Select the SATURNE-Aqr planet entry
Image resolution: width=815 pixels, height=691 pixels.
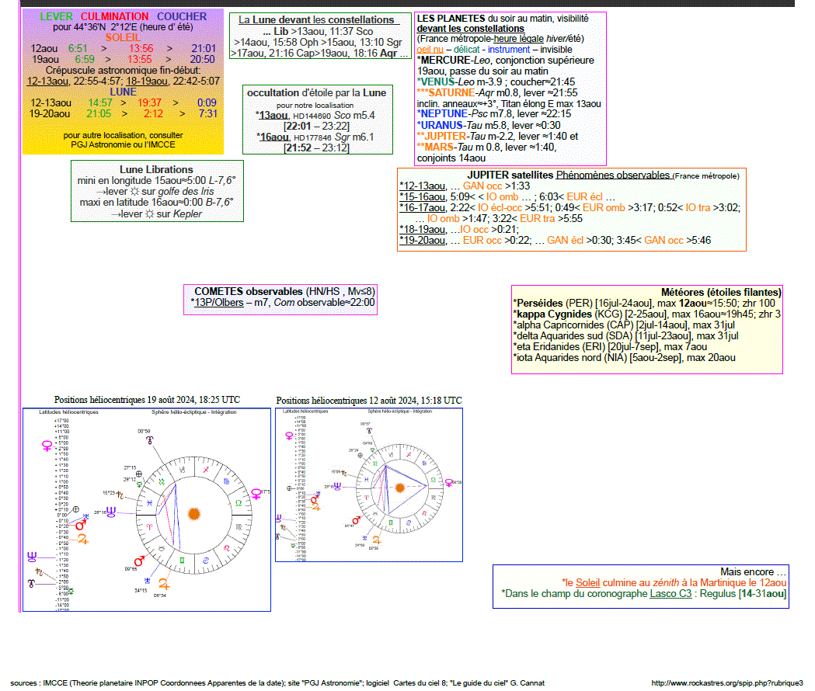click(x=497, y=93)
